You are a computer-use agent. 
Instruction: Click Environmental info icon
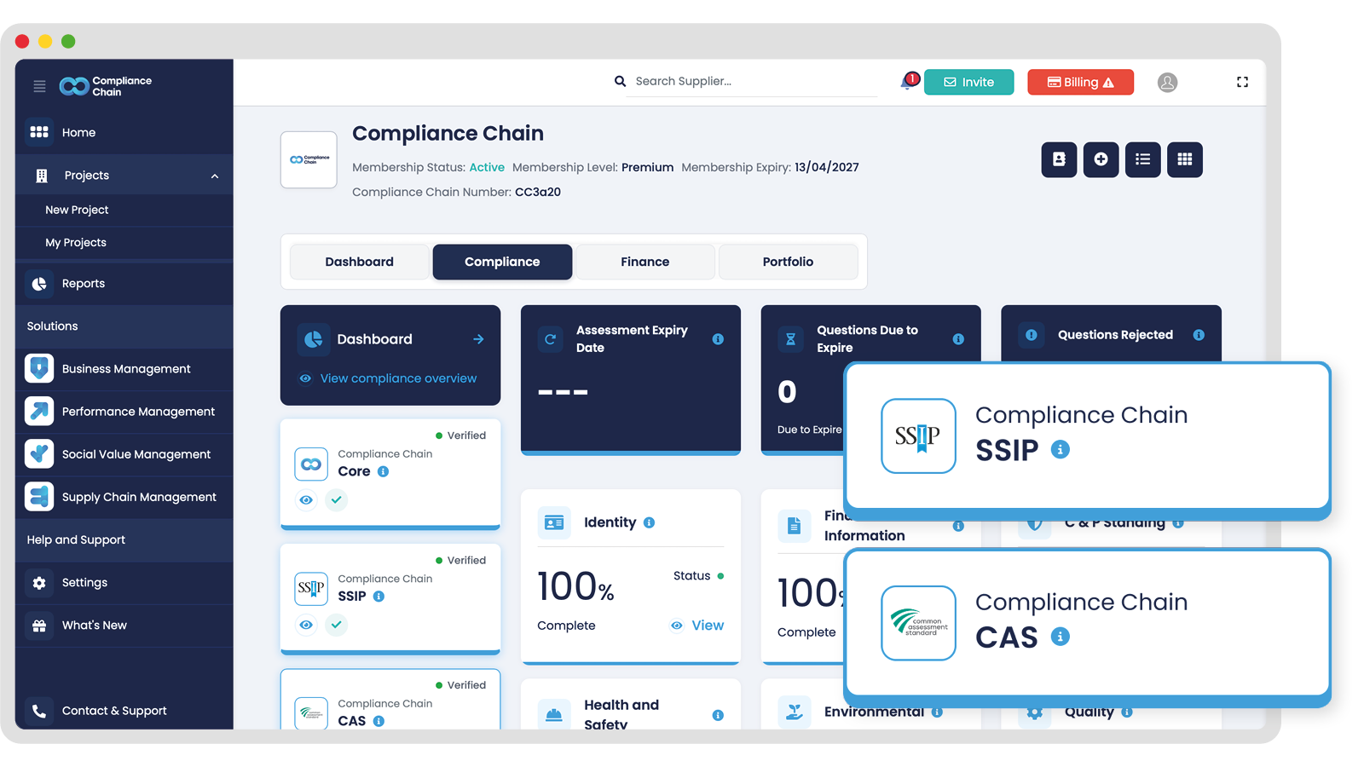click(x=937, y=712)
